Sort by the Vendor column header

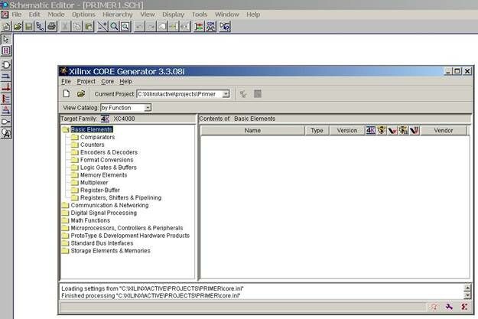[x=444, y=131]
